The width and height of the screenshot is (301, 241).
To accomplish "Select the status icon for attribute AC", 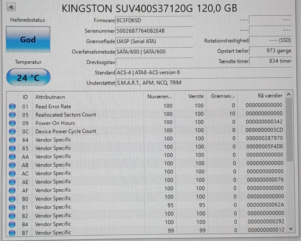I will (x=12, y=174).
